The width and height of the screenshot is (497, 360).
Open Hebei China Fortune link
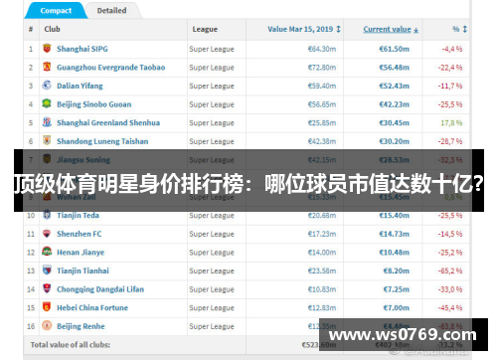click(92, 308)
